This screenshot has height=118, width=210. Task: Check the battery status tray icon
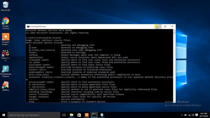pyautogui.click(x=185, y=115)
